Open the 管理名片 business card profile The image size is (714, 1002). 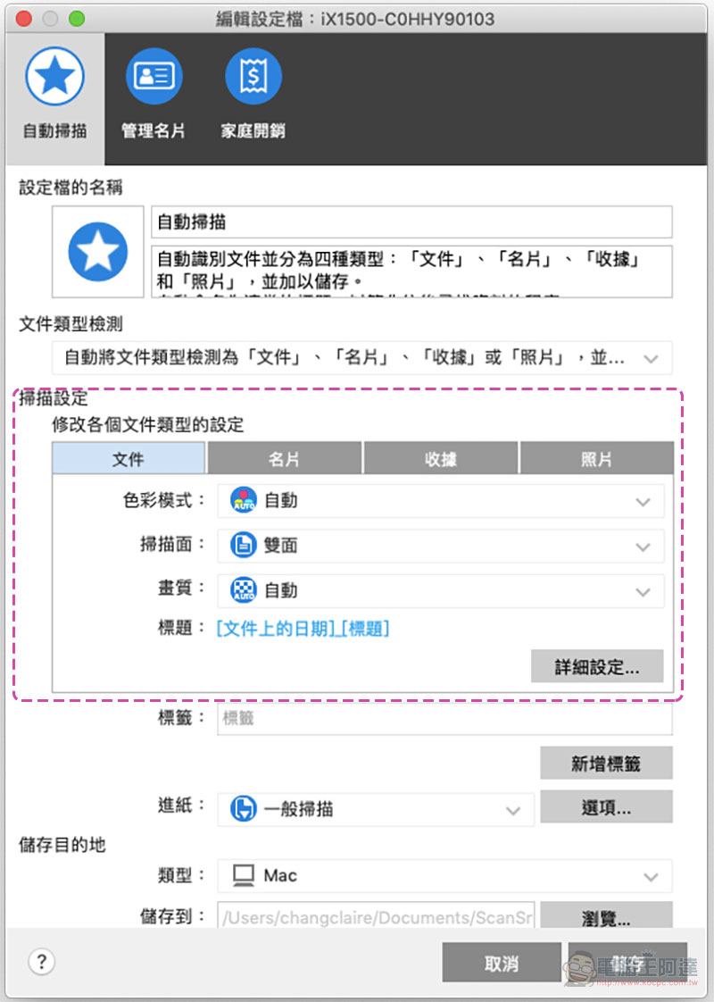(154, 76)
